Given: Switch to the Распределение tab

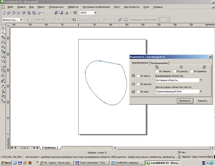Looking at the screenshot, I should 159,63.
